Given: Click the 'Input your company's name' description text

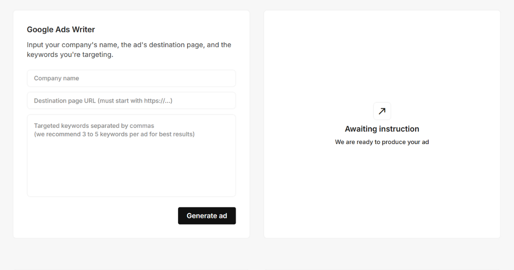Looking at the screenshot, I should pyautogui.click(x=129, y=50).
